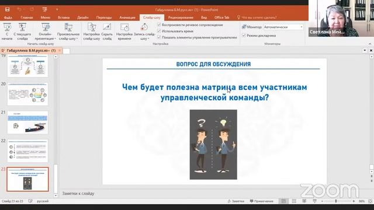Switch to Переходы ribbon tab
374x210 pixels.
pyautogui.click(x=104, y=17)
